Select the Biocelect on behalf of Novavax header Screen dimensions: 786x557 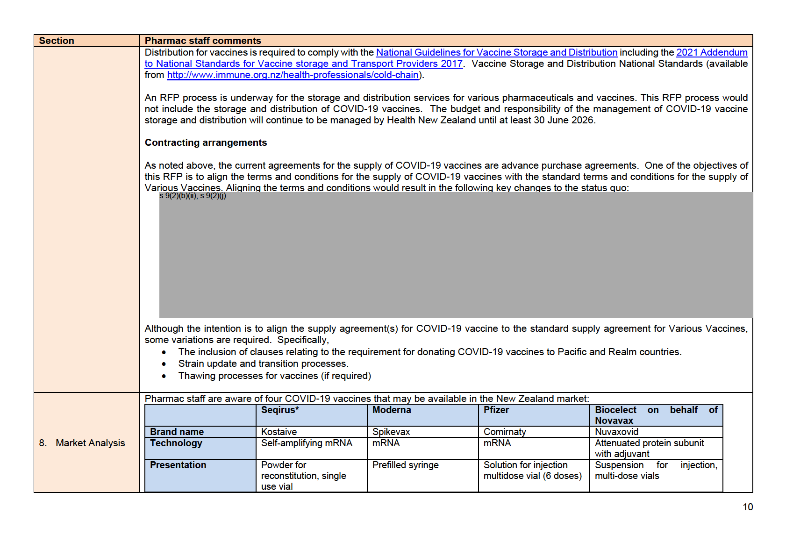click(x=656, y=415)
